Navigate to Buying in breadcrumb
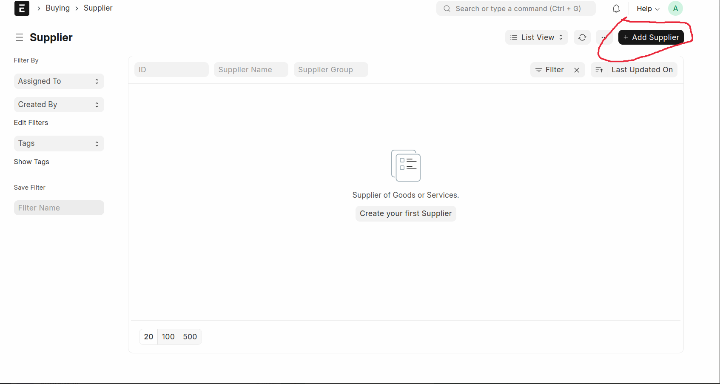The width and height of the screenshot is (720, 384). pos(57,8)
